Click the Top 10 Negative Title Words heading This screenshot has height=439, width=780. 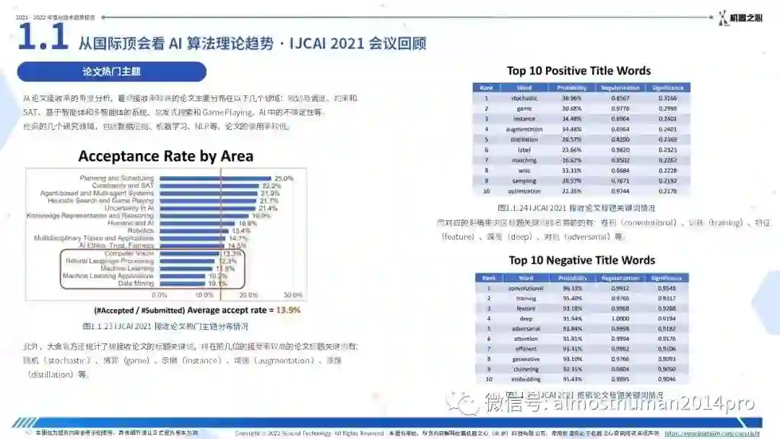581,260
